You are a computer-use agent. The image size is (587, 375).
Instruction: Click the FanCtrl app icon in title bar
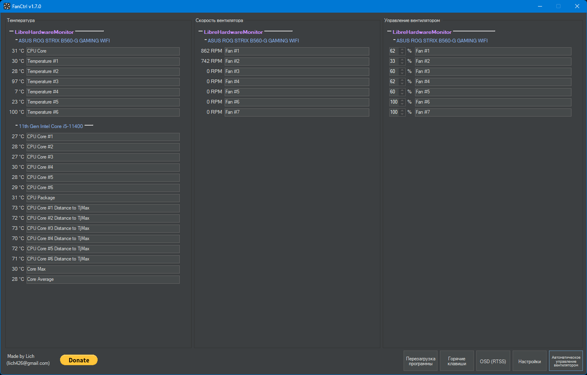tap(7, 6)
